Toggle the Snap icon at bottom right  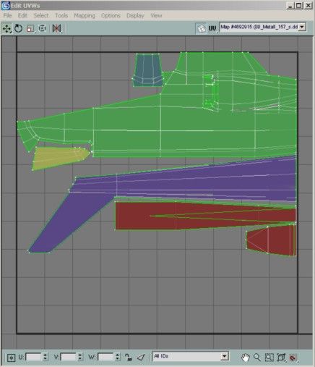pos(293,358)
